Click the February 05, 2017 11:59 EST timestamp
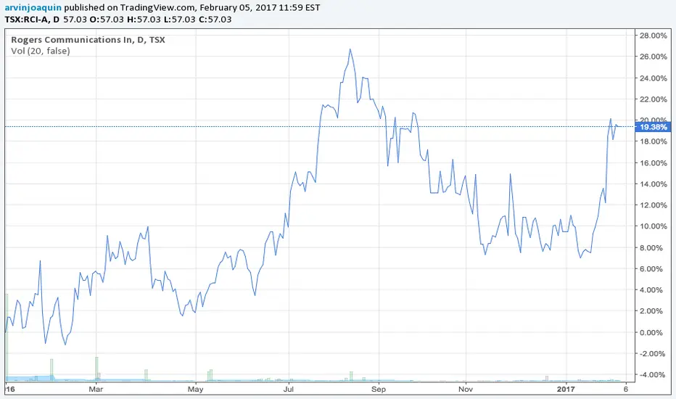 point(260,7)
